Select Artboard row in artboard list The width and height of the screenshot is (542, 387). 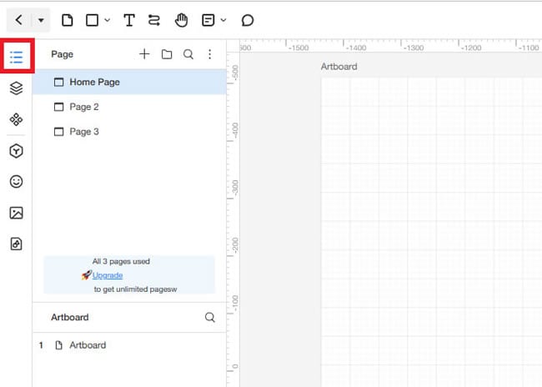point(129,345)
